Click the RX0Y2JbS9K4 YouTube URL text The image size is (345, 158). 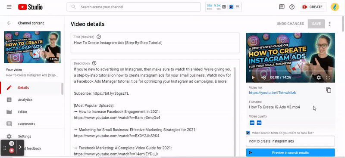click(116, 136)
